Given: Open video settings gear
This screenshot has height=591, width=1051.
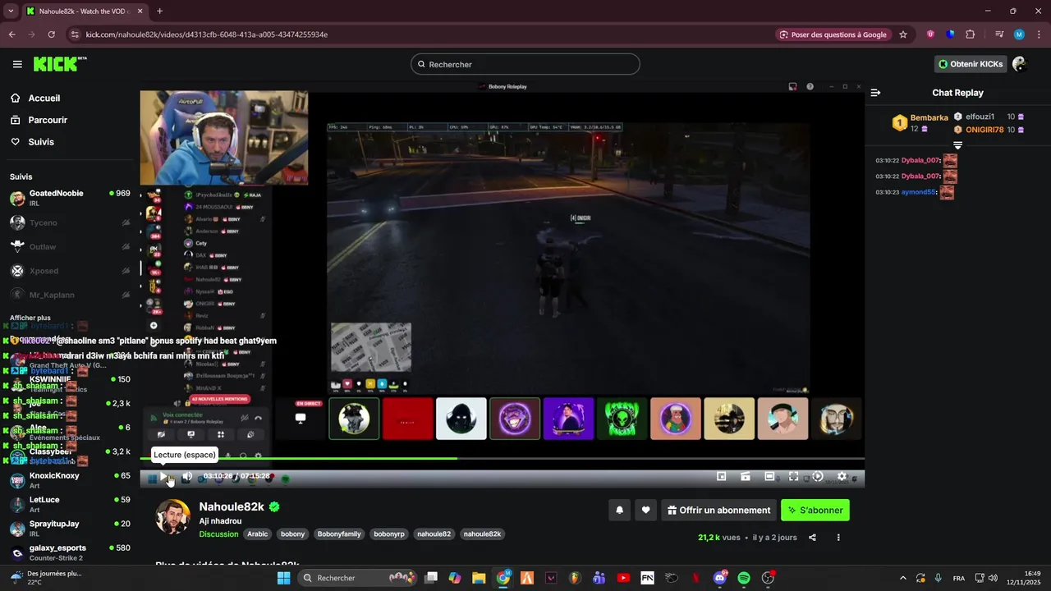Looking at the screenshot, I should (x=842, y=476).
